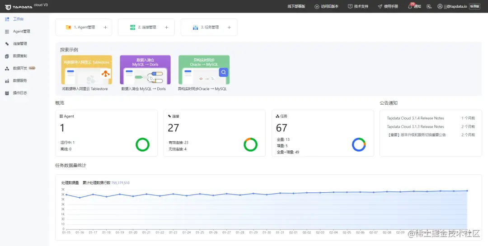Open Tapdata Cloud 3.1.4 Release Notes
Viewport: 488px width, 246px height.
pos(415,118)
